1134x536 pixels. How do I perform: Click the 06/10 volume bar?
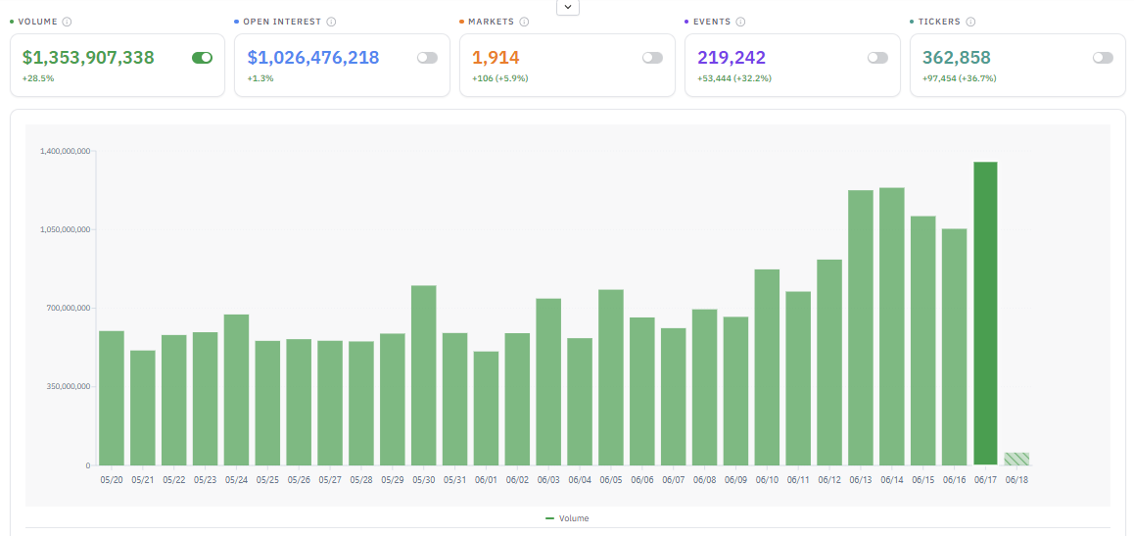(x=767, y=367)
